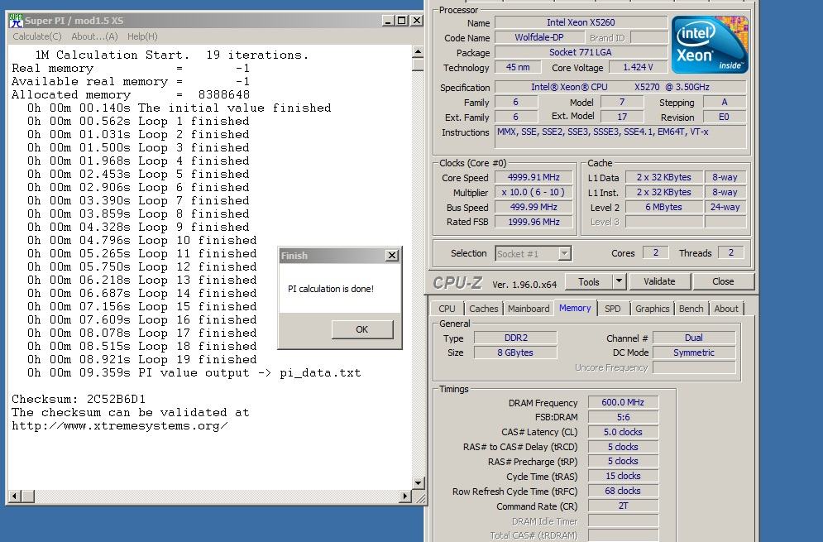Click the Socket 771 LGA package field
The image size is (823, 542).
(x=581, y=52)
